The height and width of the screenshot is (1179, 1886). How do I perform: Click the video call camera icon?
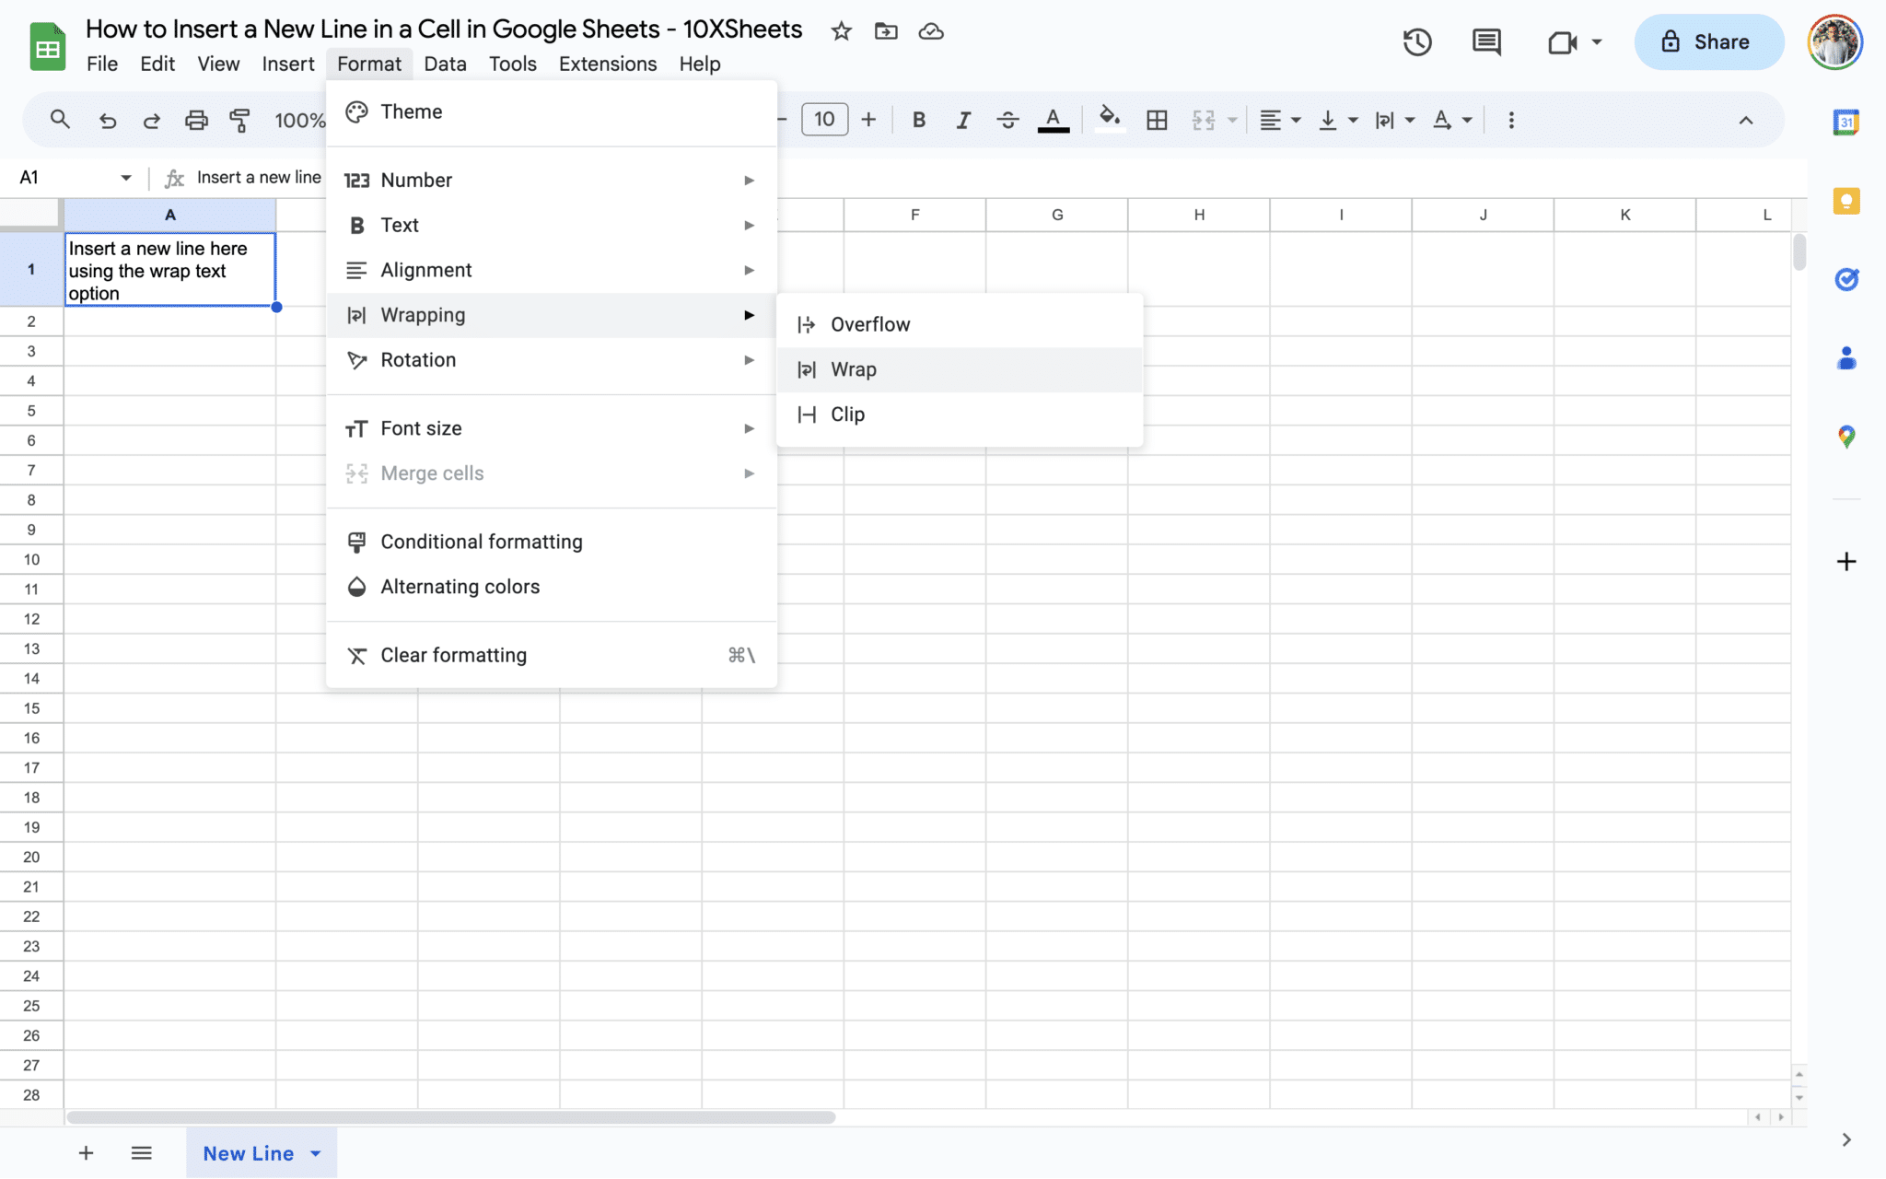click(1562, 42)
